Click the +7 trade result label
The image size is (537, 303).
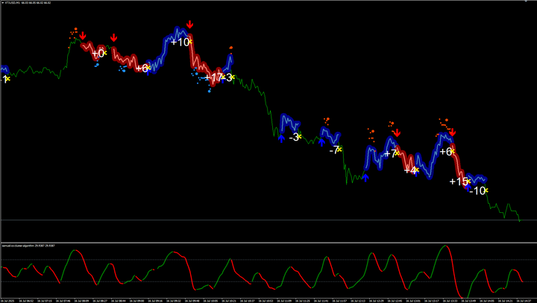pyautogui.click(x=391, y=154)
